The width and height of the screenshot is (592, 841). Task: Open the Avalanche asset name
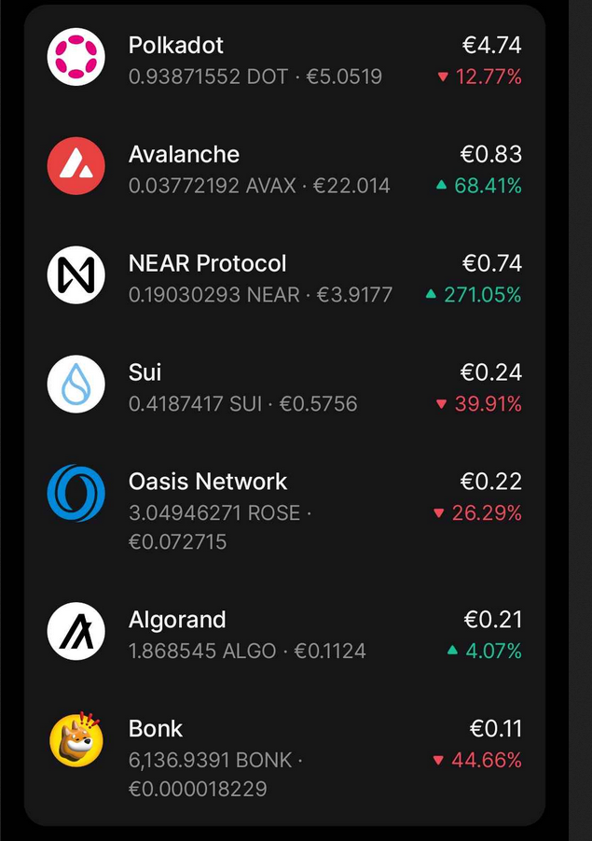point(184,154)
